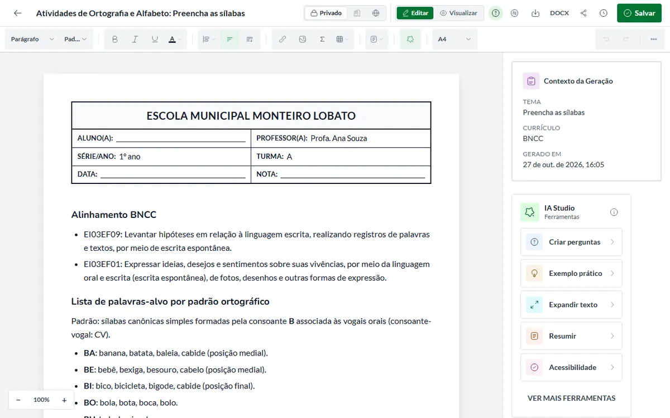Viewport: 670px width, 418px height.
Task: Click the 100% zoom level value
Action: (41, 400)
